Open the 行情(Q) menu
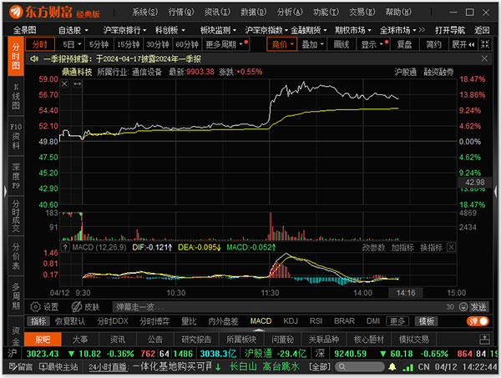This screenshot has width=501, height=378. pos(181,13)
